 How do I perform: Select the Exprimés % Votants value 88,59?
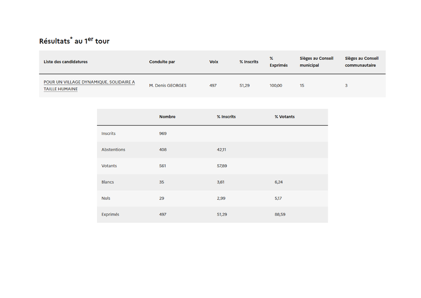click(280, 215)
